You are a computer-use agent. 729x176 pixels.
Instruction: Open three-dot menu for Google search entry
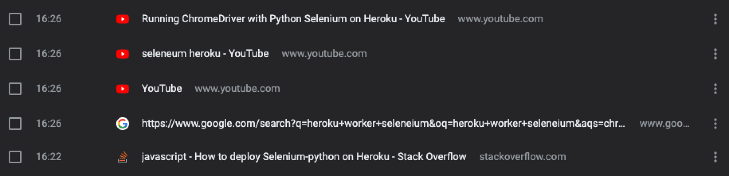point(715,124)
